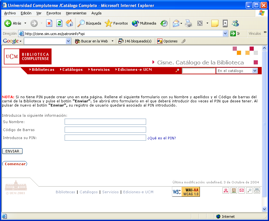Open Favoritos star in toolbar
The height and width of the screenshot is (221, 269).
point(116,23)
